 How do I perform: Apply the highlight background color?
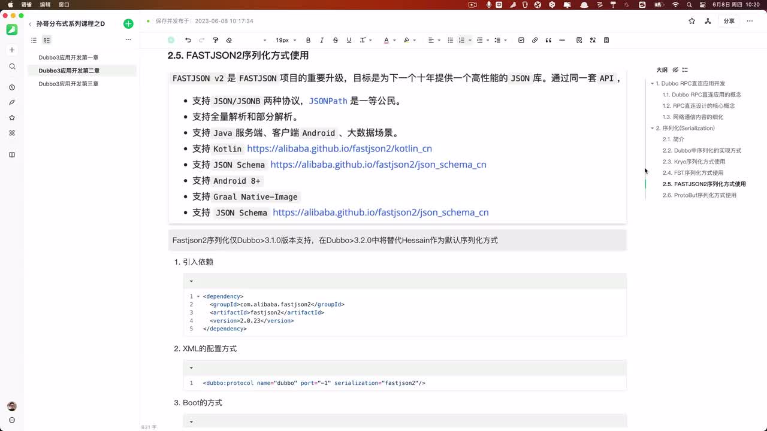(406, 40)
